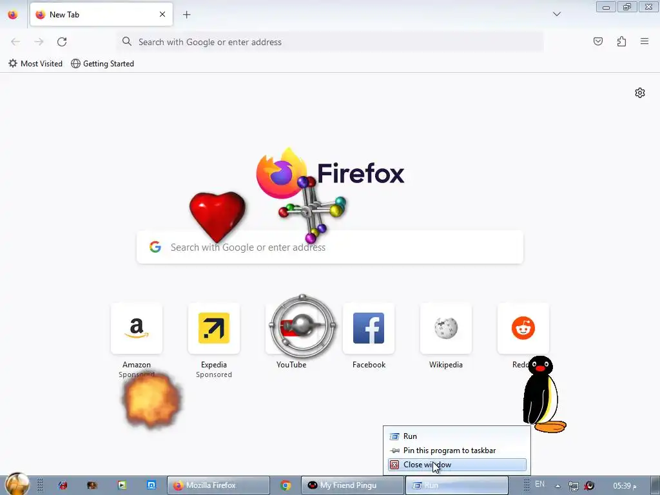Go back one page
The width and height of the screenshot is (660, 495).
coord(15,42)
